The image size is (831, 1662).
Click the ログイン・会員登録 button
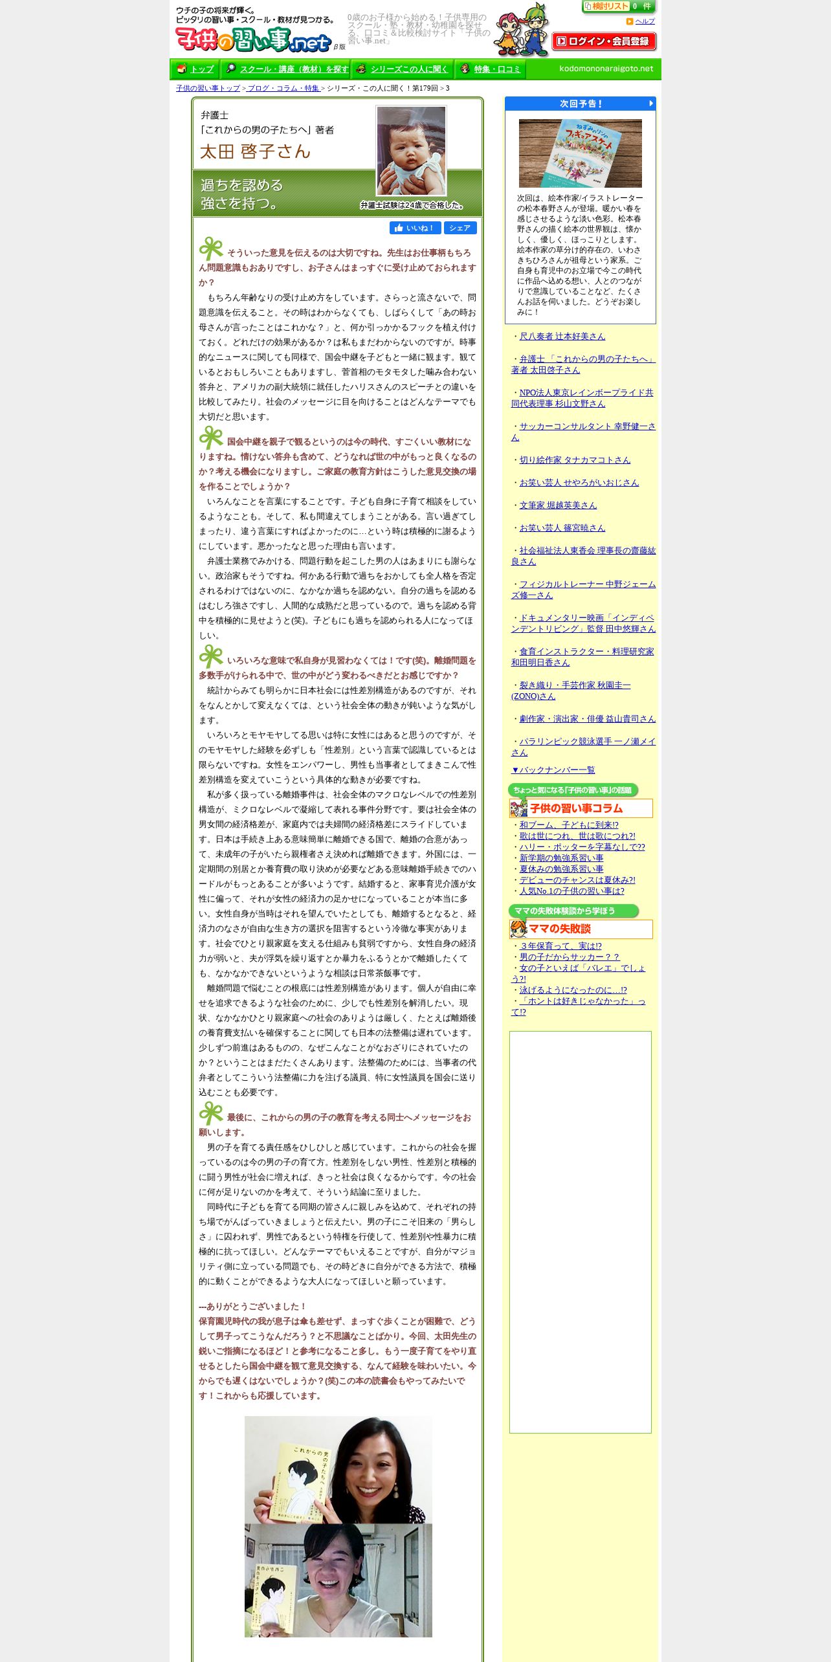point(604,41)
